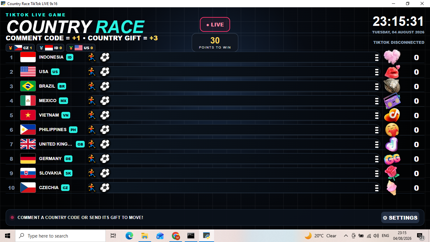The height and width of the screenshot is (242, 430).
Task: Click the Philippines hugging heart emoji gift
Action: (x=392, y=130)
